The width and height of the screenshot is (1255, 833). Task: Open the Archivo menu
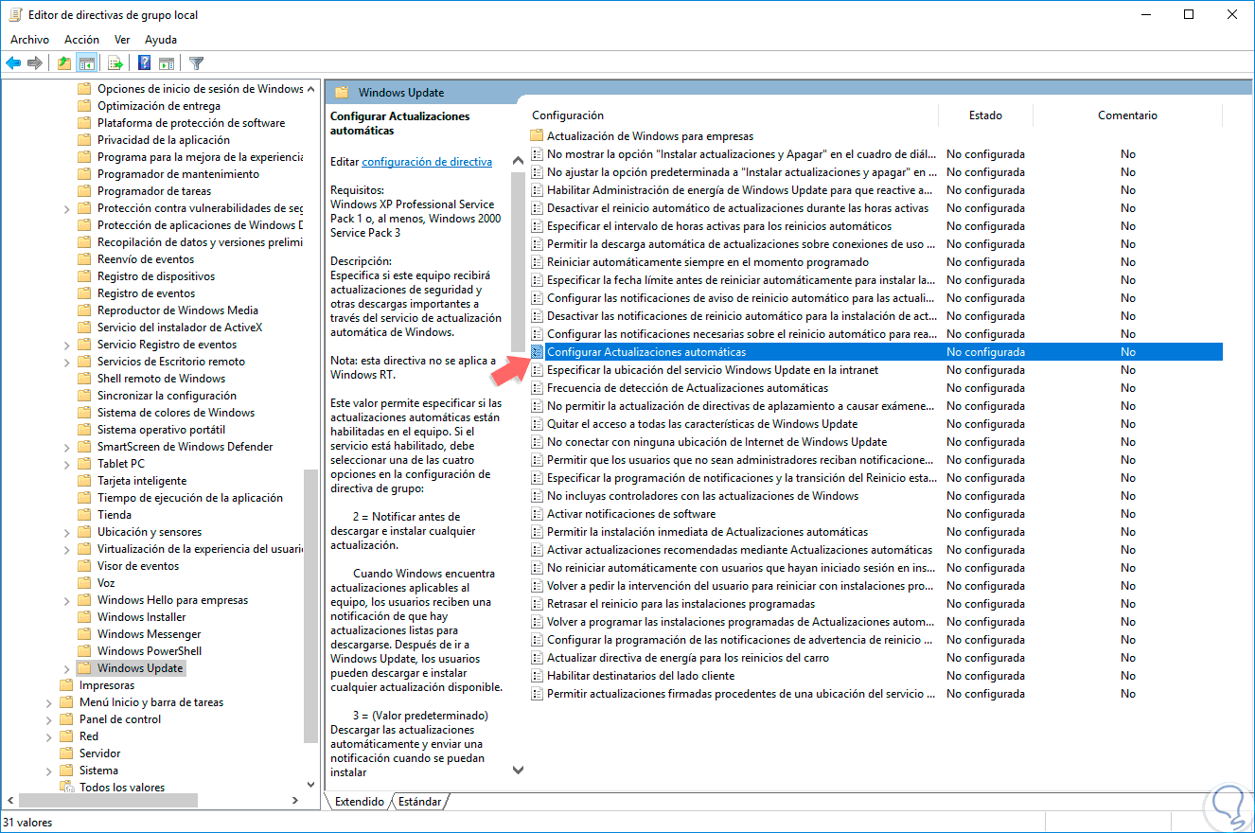29,40
